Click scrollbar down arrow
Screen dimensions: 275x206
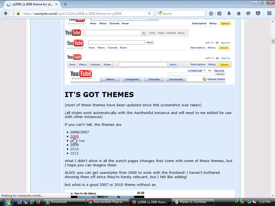[273, 196]
